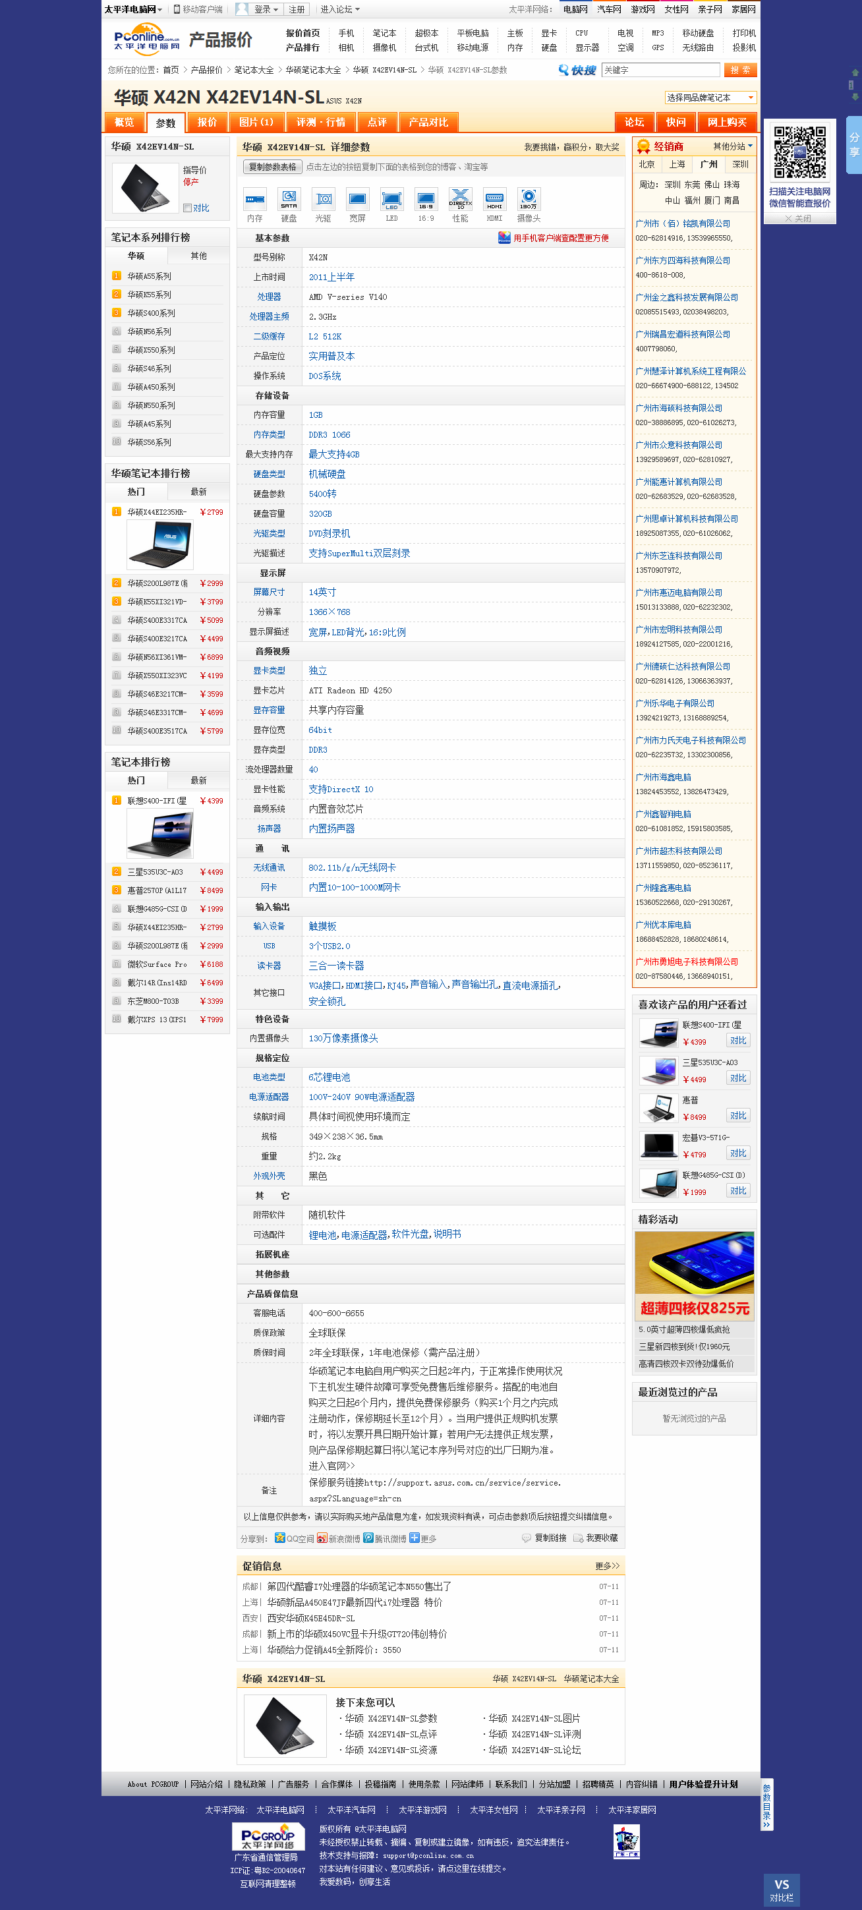862x1910 pixels.
Task: Open the 点评 tab
Action: tap(377, 121)
